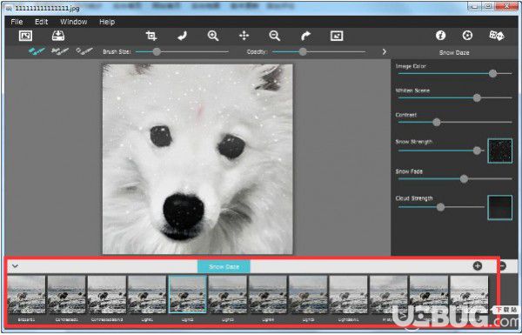
Task: Click the Snow Daze panel title
Action: tap(454, 52)
